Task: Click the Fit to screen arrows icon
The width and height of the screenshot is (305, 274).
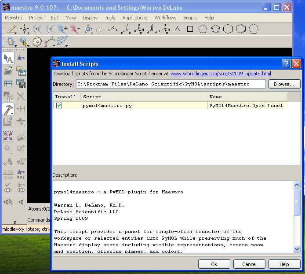Action: click(x=8, y=136)
